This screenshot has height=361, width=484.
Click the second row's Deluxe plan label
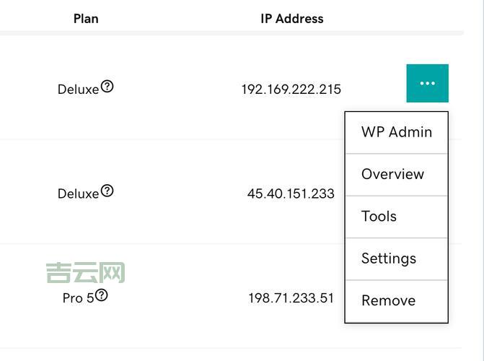(x=78, y=194)
